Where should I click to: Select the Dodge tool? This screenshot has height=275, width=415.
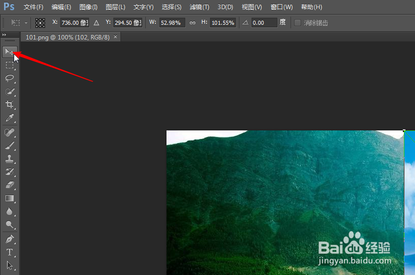click(x=10, y=224)
